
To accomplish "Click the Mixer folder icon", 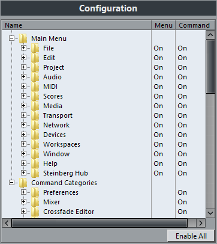I will (35, 202).
